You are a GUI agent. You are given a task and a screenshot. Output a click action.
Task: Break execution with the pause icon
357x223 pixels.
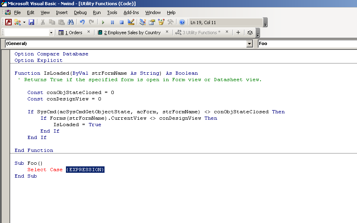[112, 23]
